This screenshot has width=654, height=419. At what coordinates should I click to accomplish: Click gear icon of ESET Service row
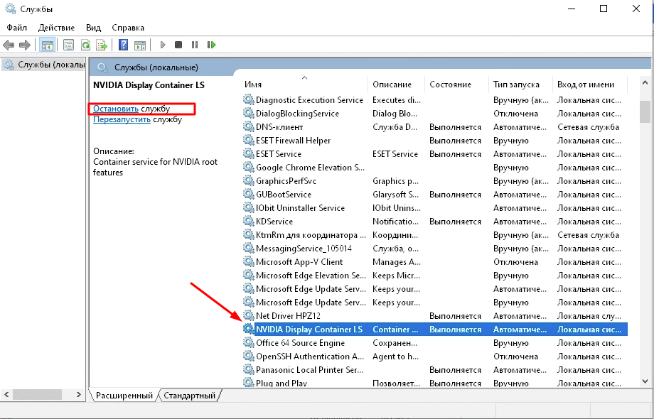coord(249,153)
